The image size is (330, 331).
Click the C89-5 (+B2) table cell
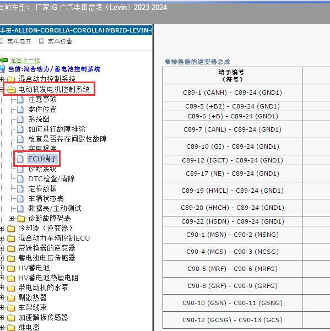[232, 106]
